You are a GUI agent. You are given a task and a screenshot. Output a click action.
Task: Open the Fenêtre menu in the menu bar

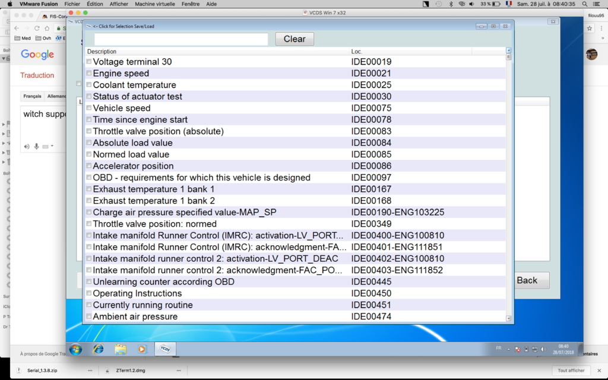pos(191,4)
